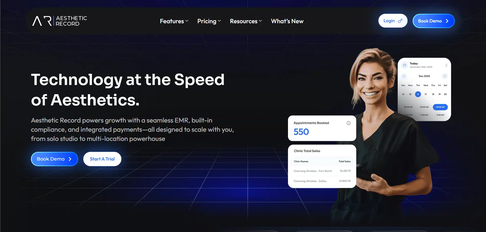Image resolution: width=486 pixels, height=232 pixels.
Task: Select day 18 in the calendar
Action: [x=433, y=94]
